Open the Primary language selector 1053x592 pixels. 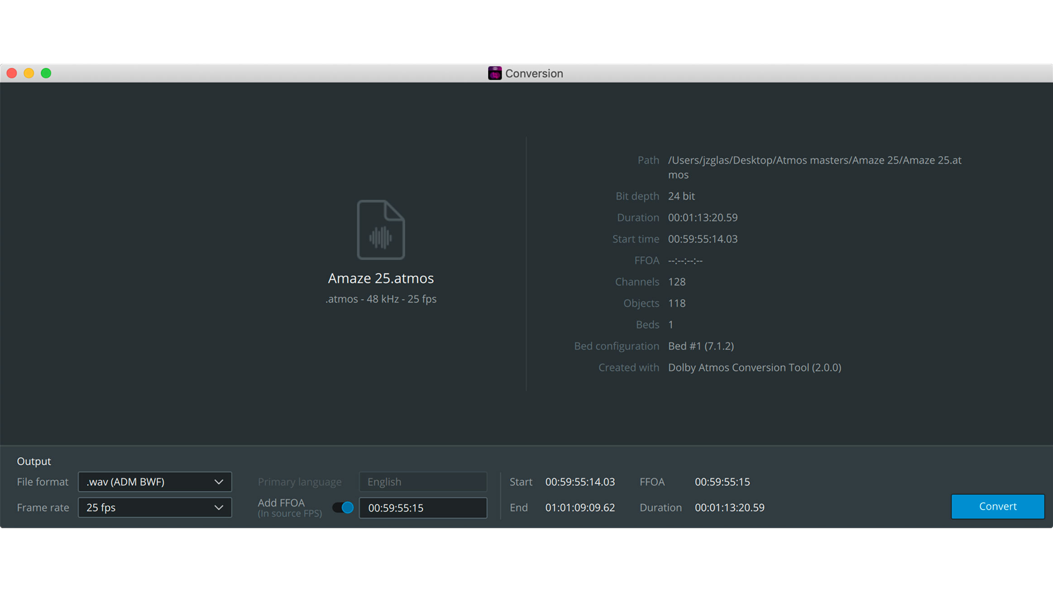(422, 482)
